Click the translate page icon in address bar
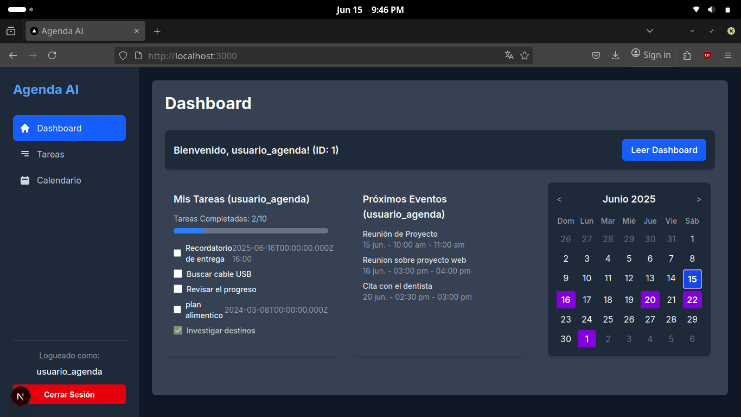The image size is (741, 417). point(509,55)
